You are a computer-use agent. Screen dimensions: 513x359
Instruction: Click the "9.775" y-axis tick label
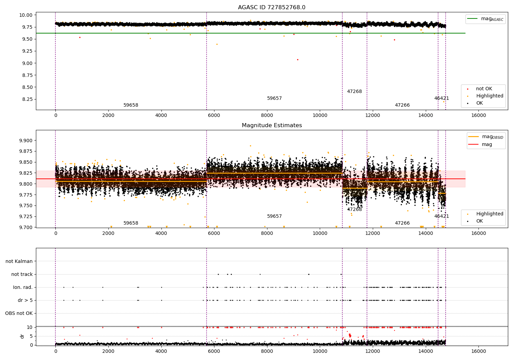[x=26, y=195]
